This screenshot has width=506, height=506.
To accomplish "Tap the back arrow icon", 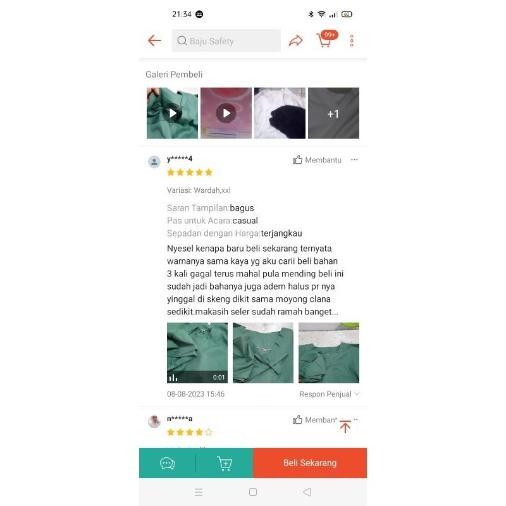I will click(x=154, y=40).
